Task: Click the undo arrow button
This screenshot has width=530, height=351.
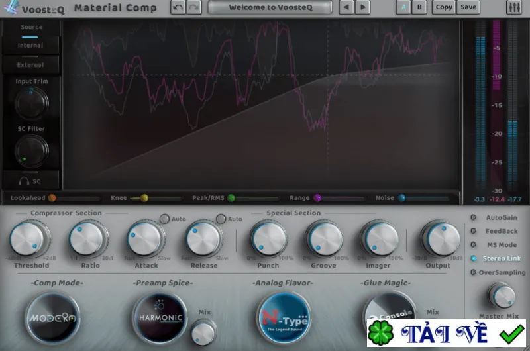Action: pyautogui.click(x=178, y=7)
